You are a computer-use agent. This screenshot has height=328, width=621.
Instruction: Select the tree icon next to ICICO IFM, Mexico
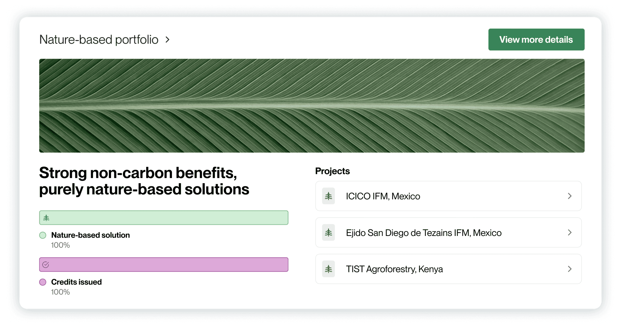pyautogui.click(x=328, y=196)
